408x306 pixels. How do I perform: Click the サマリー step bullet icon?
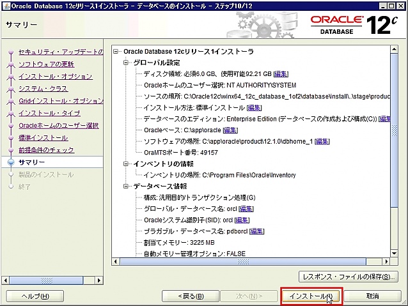coord(11,162)
